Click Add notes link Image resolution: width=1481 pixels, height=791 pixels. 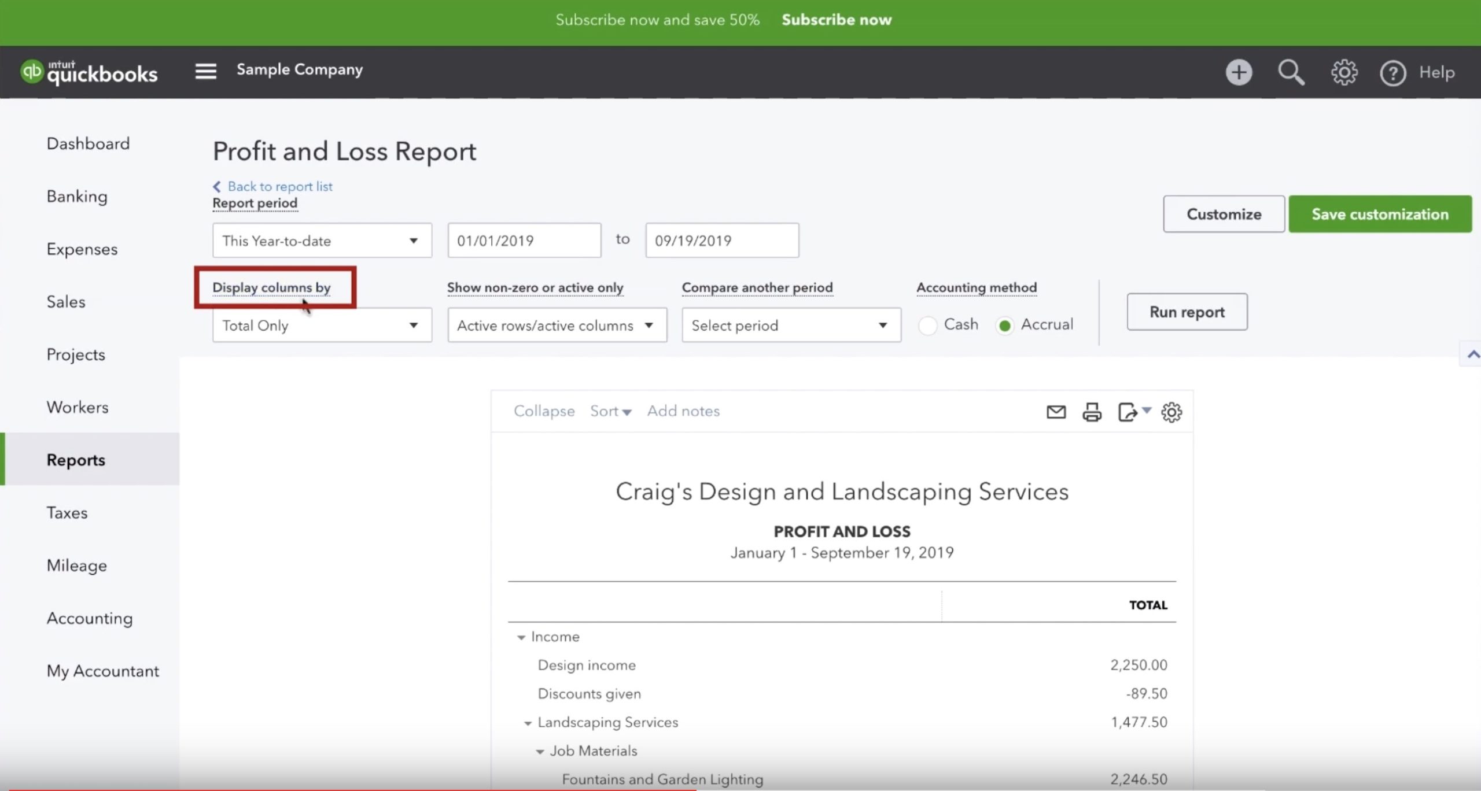[683, 411]
